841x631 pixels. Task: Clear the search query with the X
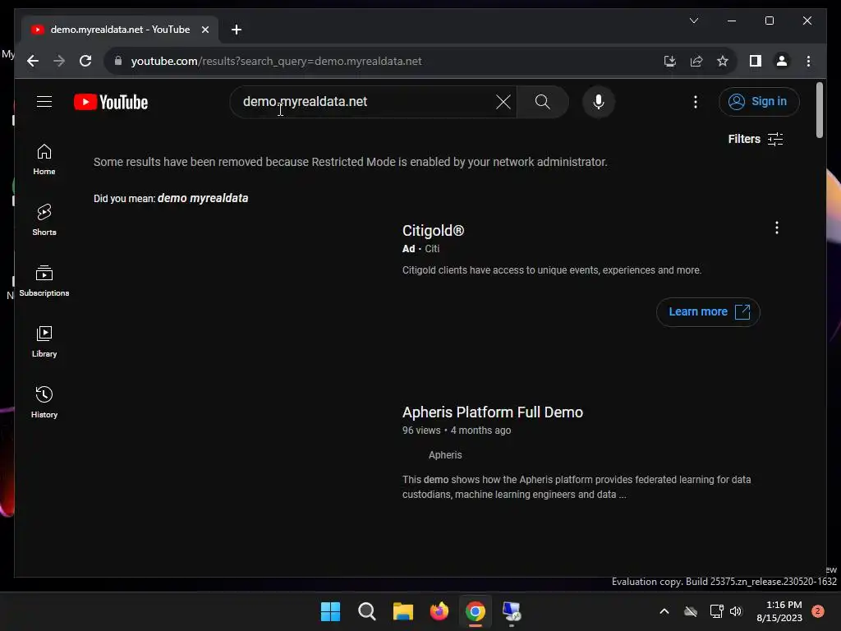coord(503,102)
